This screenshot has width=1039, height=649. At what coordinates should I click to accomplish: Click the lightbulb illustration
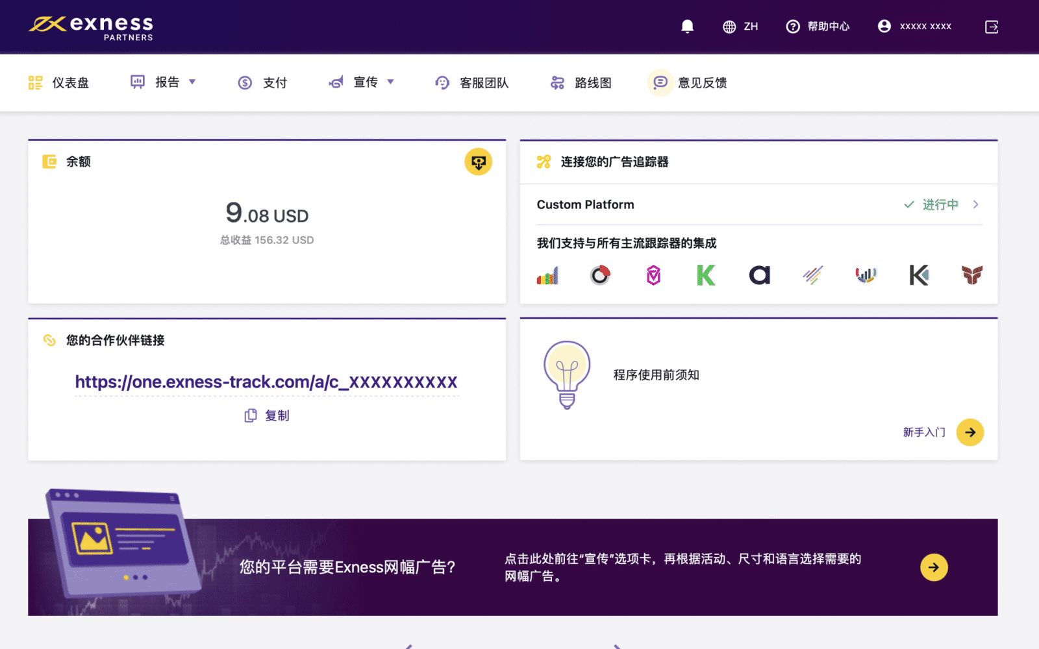point(567,375)
